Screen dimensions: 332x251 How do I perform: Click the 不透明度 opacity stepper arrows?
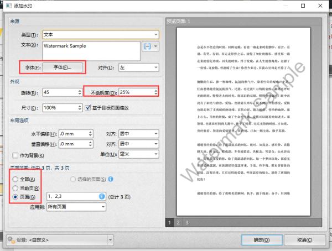click(x=157, y=92)
